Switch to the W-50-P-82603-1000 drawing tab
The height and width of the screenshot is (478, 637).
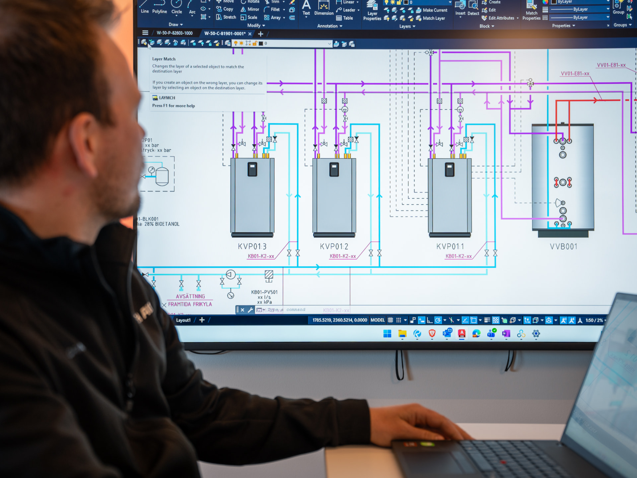[175, 33]
